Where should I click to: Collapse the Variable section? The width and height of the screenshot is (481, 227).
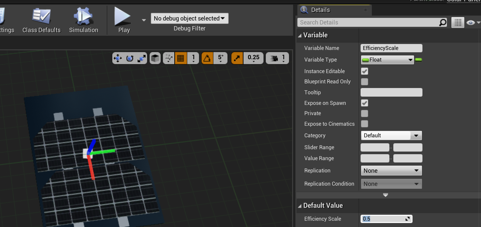(x=300, y=35)
